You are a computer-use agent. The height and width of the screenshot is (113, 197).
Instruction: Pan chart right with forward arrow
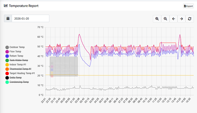pyautogui.click(x=181, y=19)
